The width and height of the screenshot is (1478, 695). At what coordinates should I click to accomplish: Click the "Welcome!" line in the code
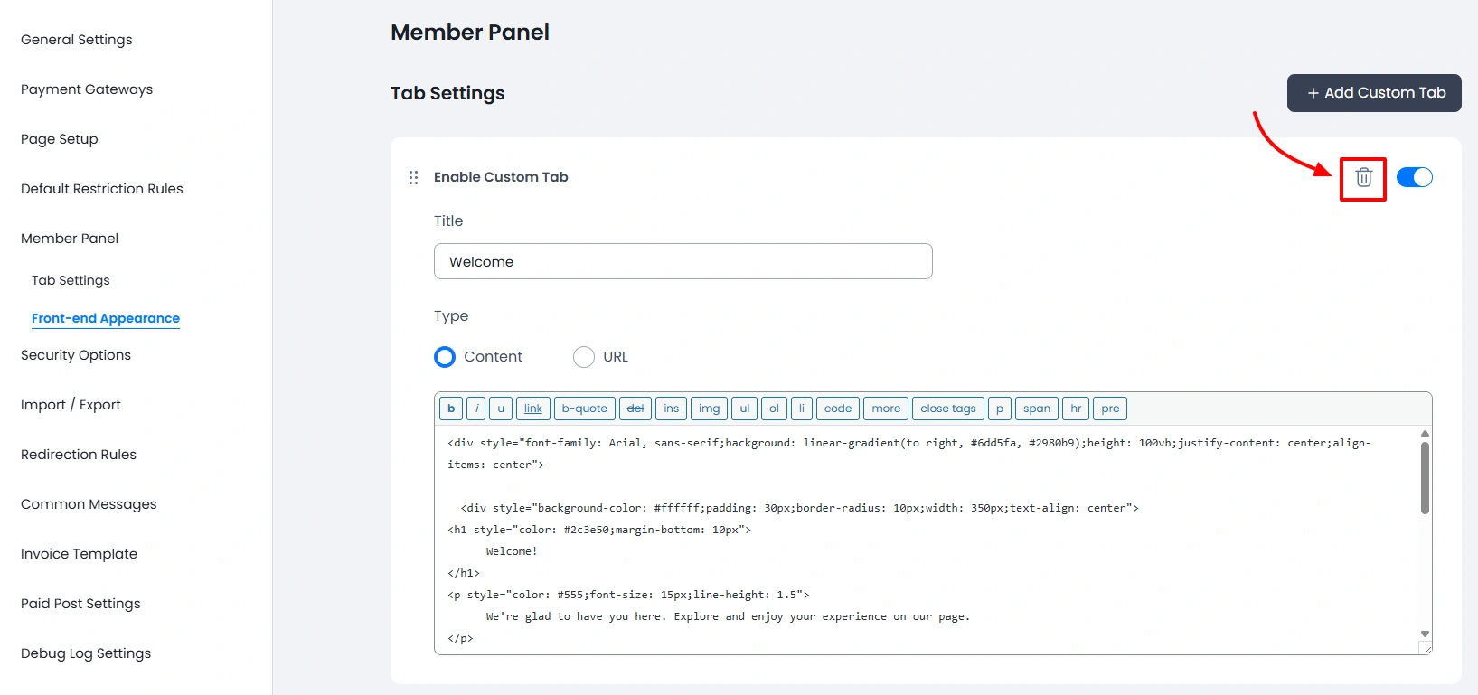pyautogui.click(x=512, y=551)
